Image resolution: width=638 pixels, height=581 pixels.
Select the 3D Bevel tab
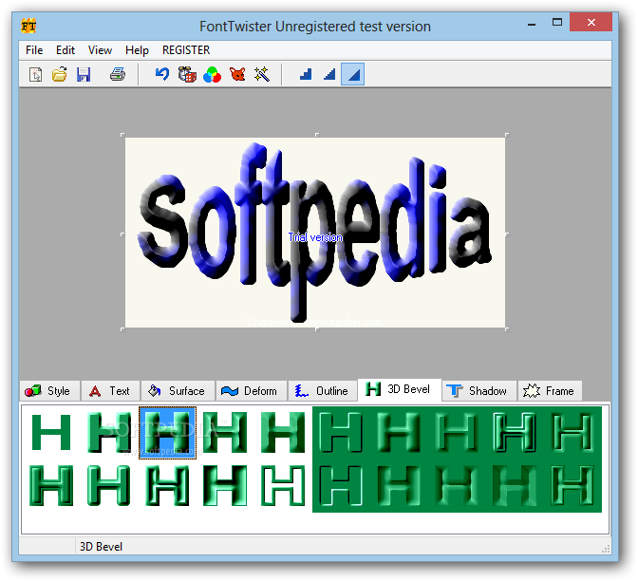pyautogui.click(x=399, y=389)
